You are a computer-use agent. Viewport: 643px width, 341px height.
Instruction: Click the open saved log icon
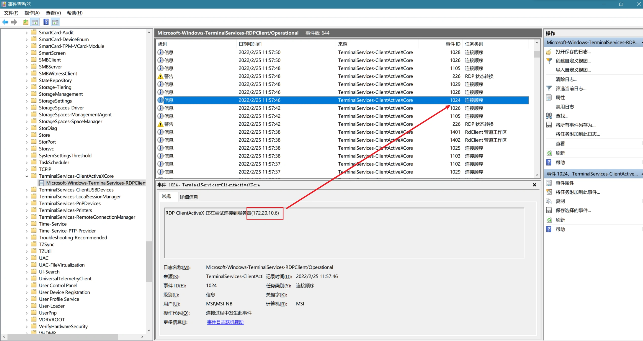click(549, 52)
